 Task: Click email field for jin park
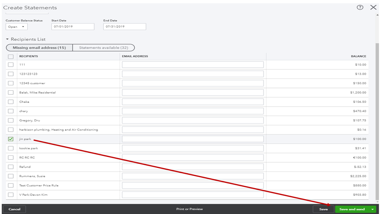point(193,139)
